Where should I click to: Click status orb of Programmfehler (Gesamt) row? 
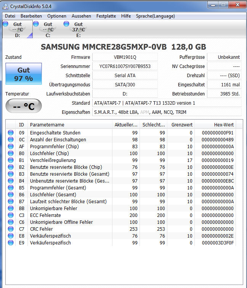pos(11,188)
